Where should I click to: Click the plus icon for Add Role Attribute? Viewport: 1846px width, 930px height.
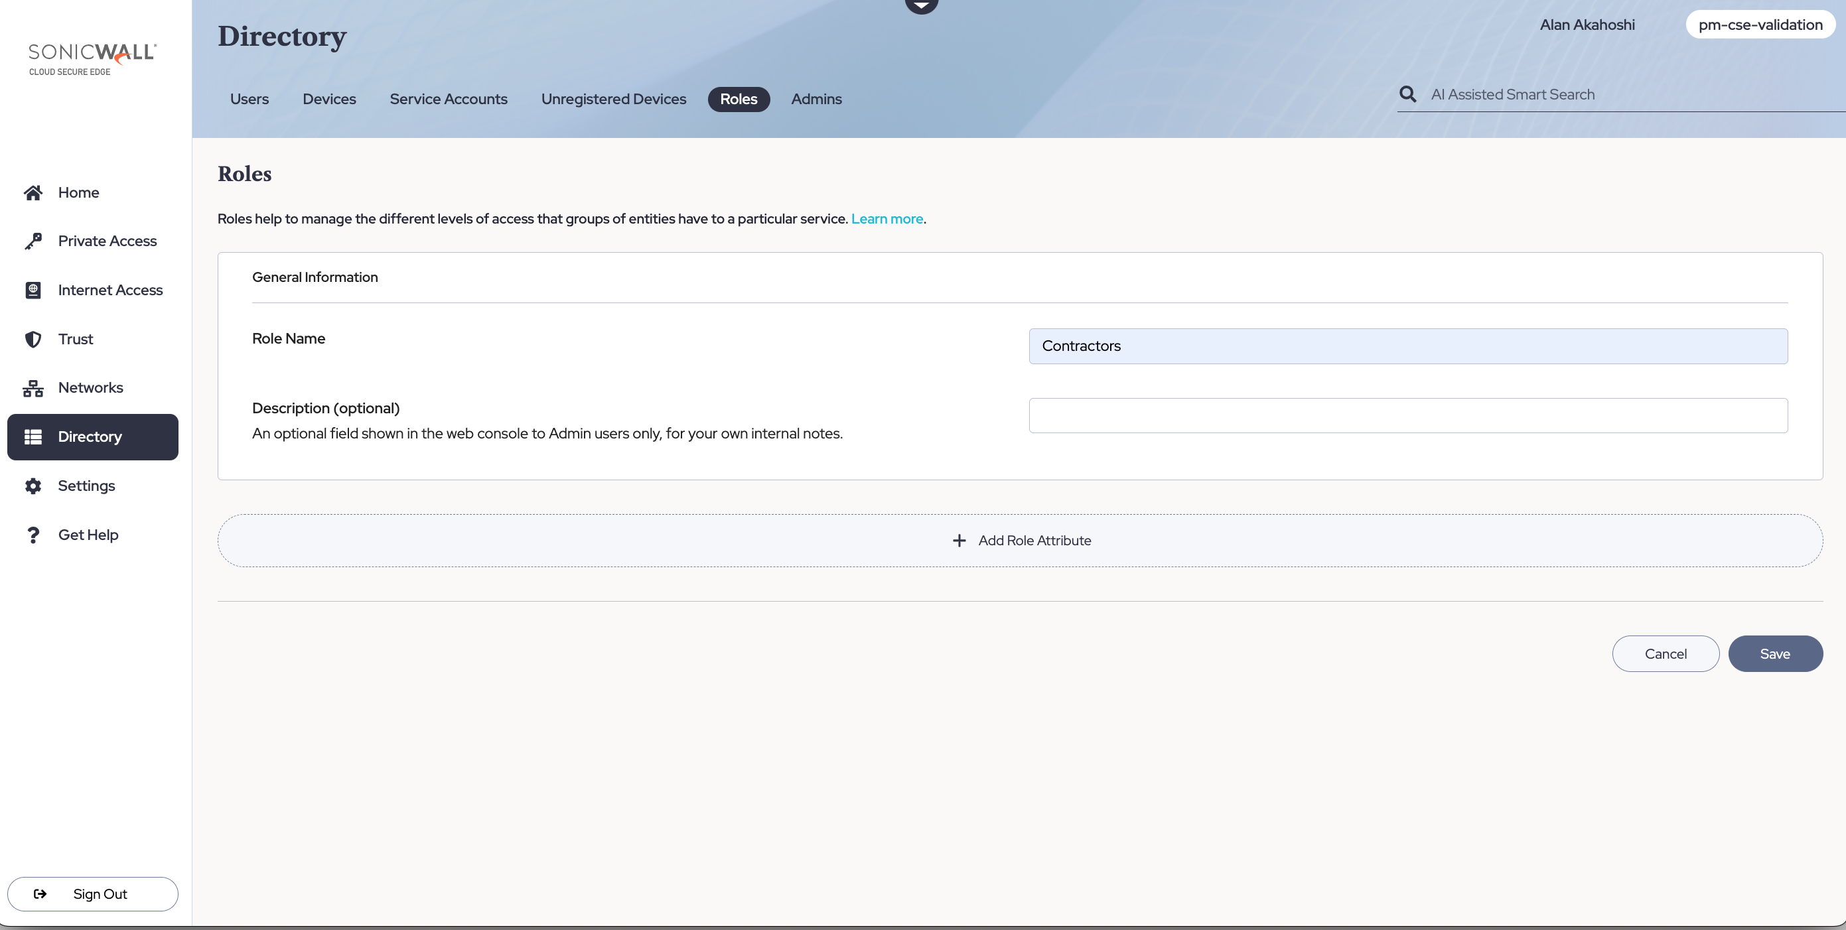pyautogui.click(x=959, y=541)
